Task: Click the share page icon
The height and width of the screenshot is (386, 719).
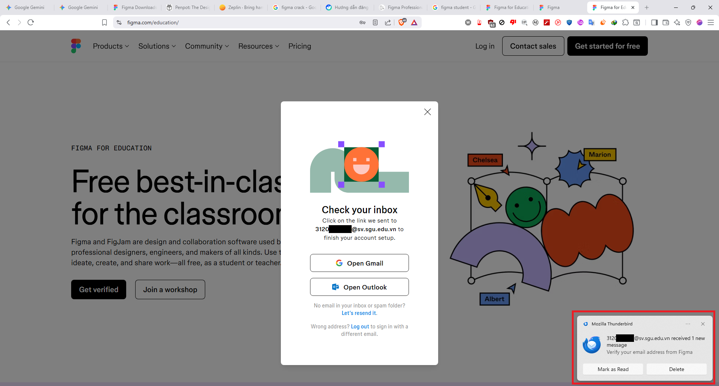Action: (388, 22)
